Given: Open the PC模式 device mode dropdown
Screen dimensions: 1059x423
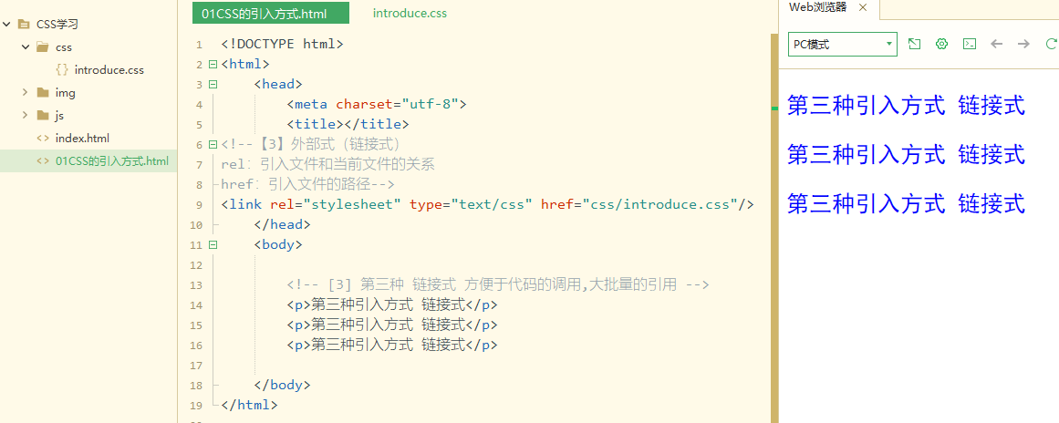Looking at the screenshot, I should point(842,45).
